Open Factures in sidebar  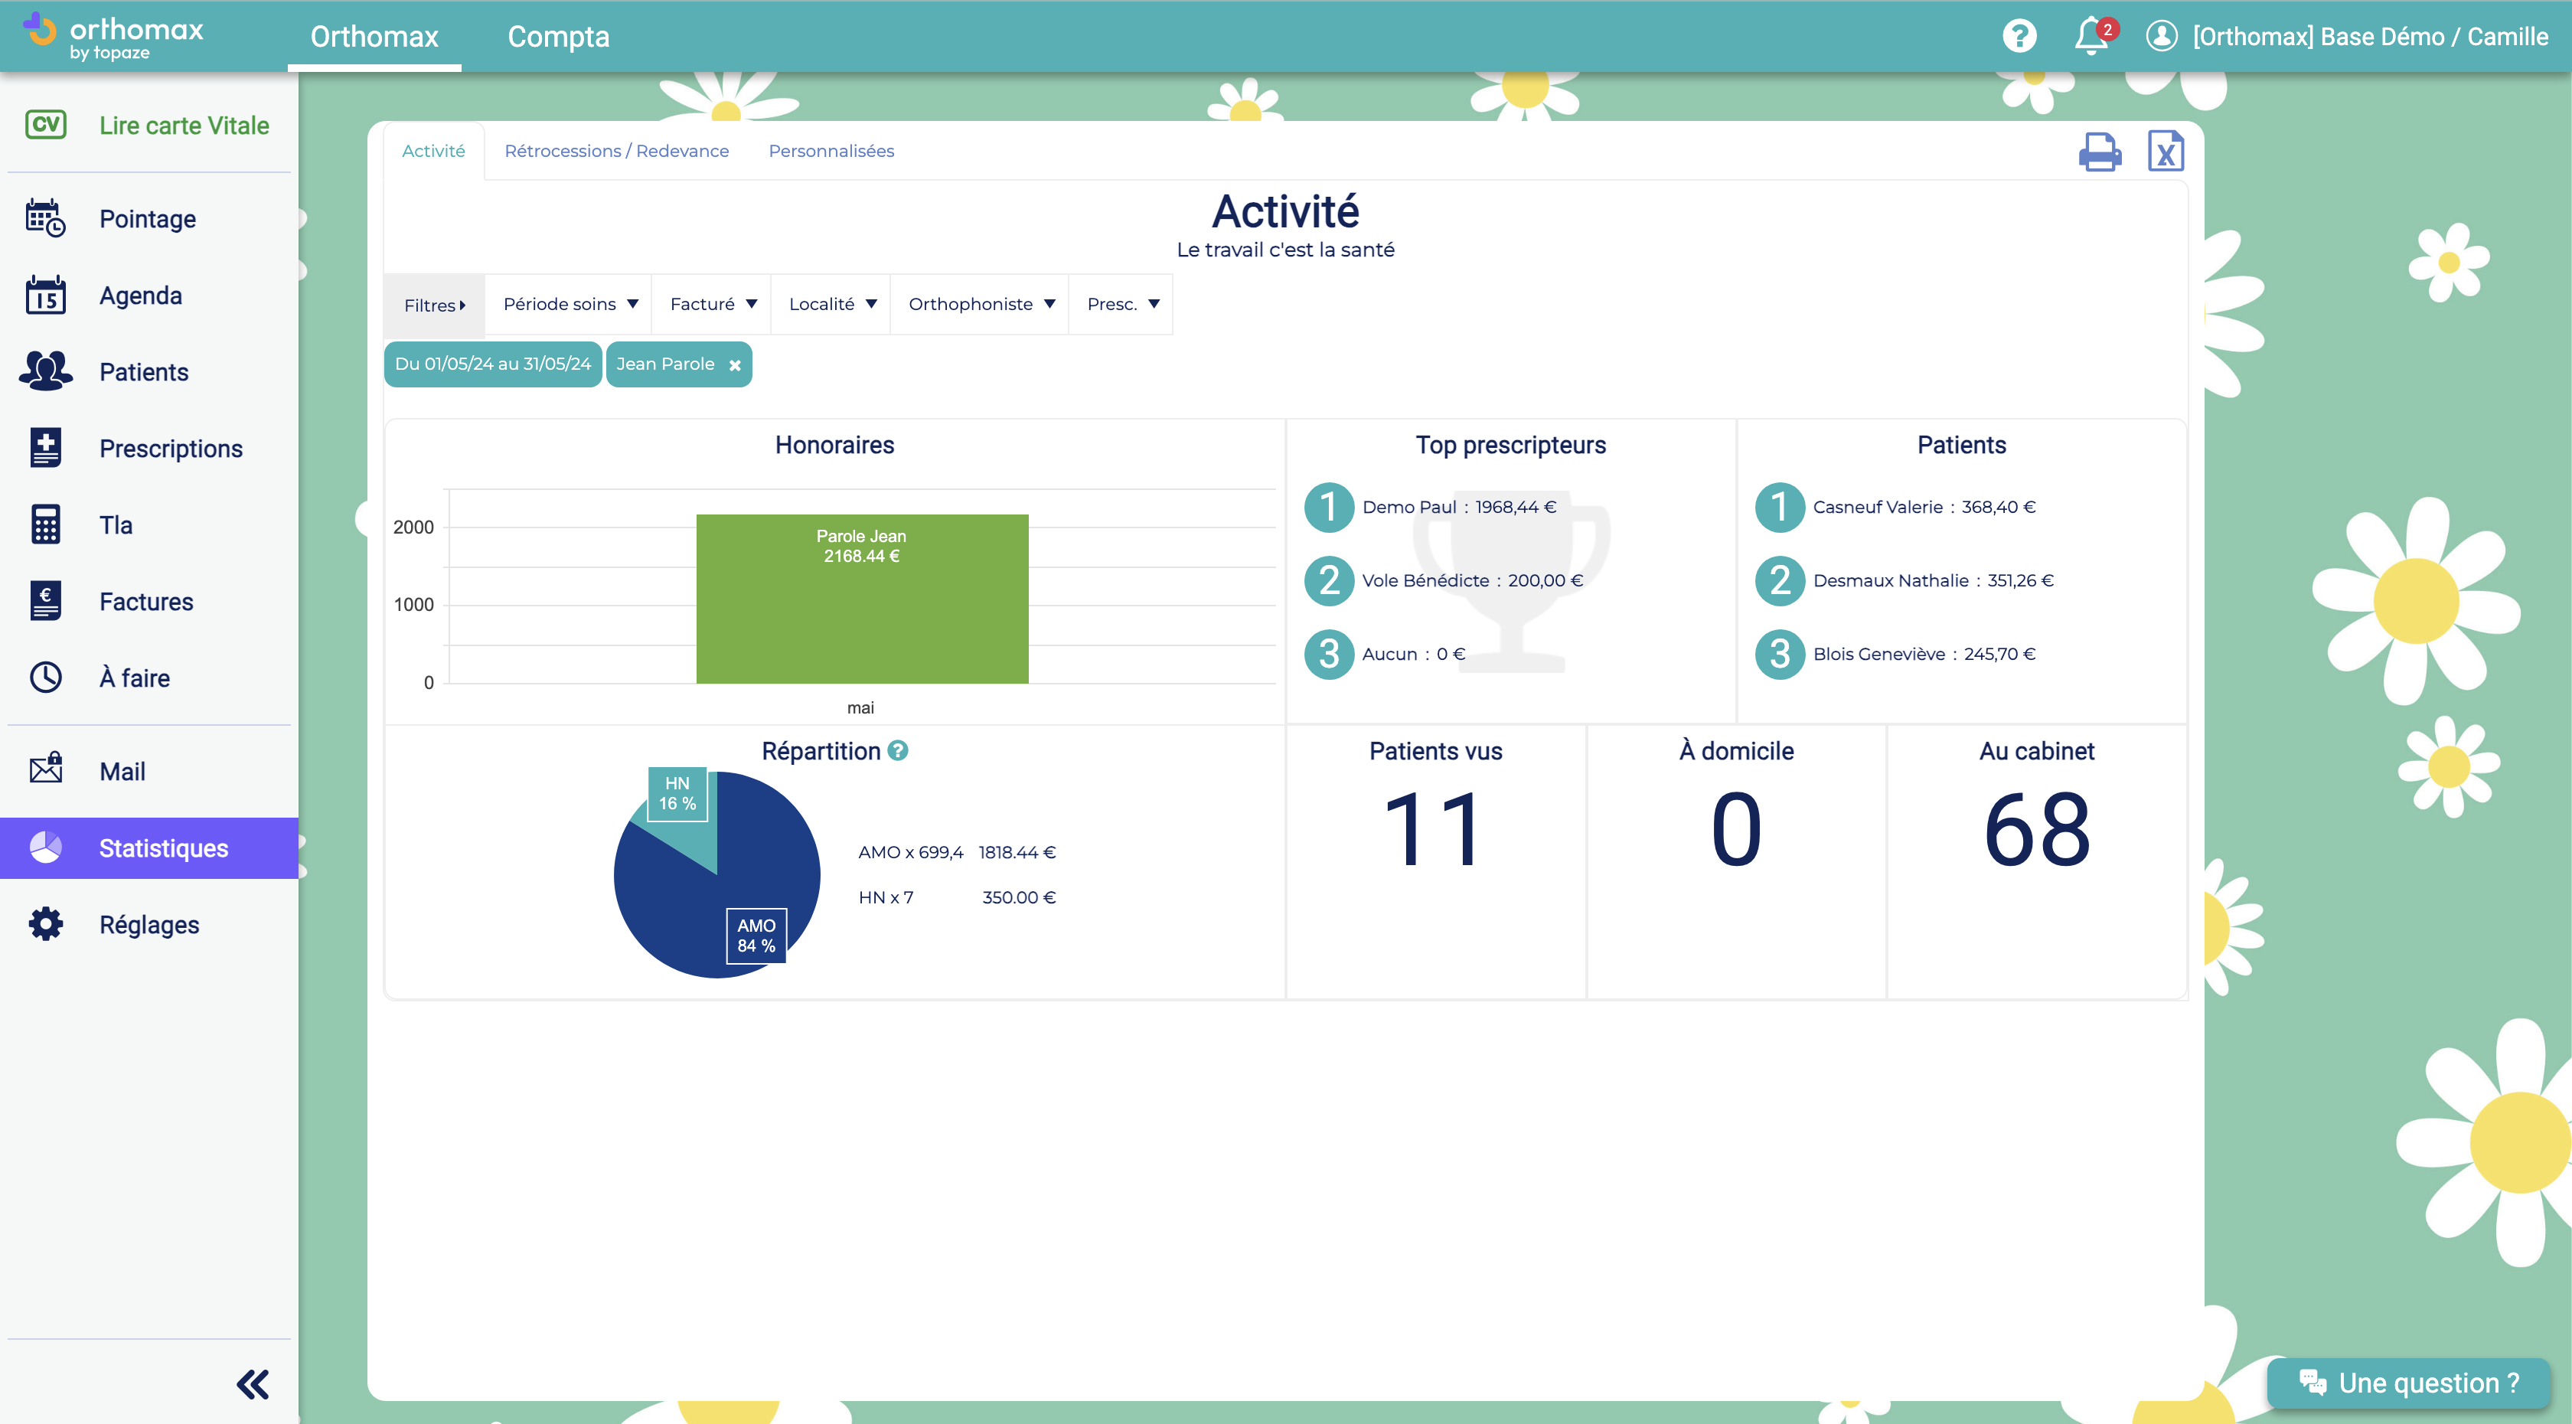[x=150, y=601]
